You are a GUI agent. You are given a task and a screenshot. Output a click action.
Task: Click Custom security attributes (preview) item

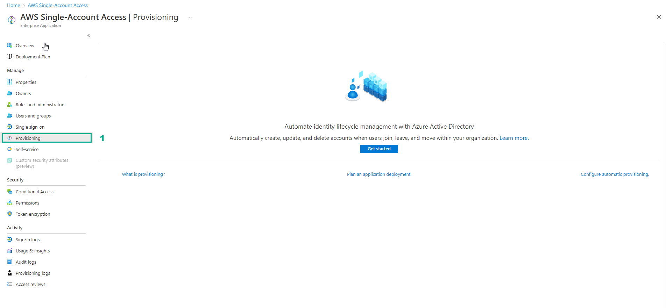[x=42, y=163]
